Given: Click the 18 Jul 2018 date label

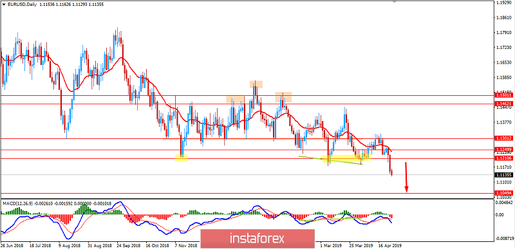Looking at the screenshot, I should click(41, 245).
